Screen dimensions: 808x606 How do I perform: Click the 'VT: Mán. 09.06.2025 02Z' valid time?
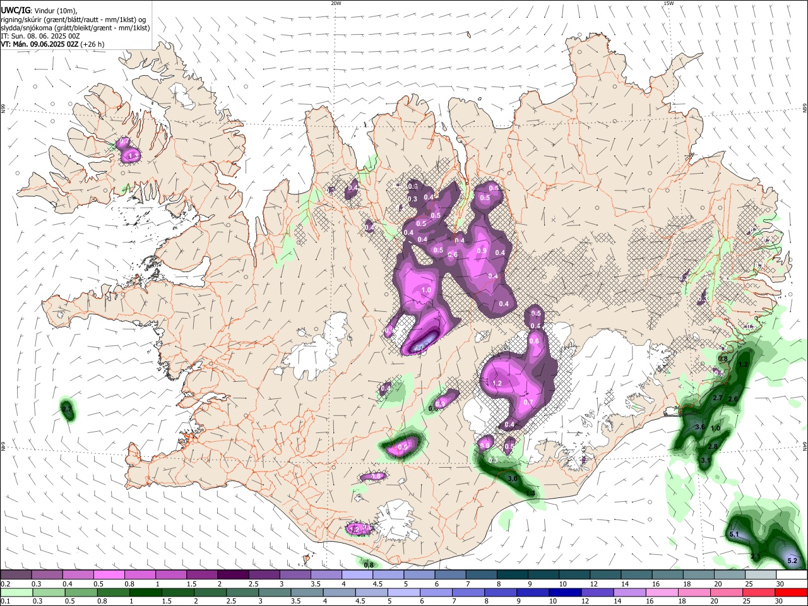[40, 44]
